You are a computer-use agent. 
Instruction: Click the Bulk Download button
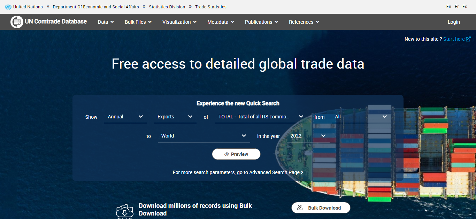[x=321, y=208]
